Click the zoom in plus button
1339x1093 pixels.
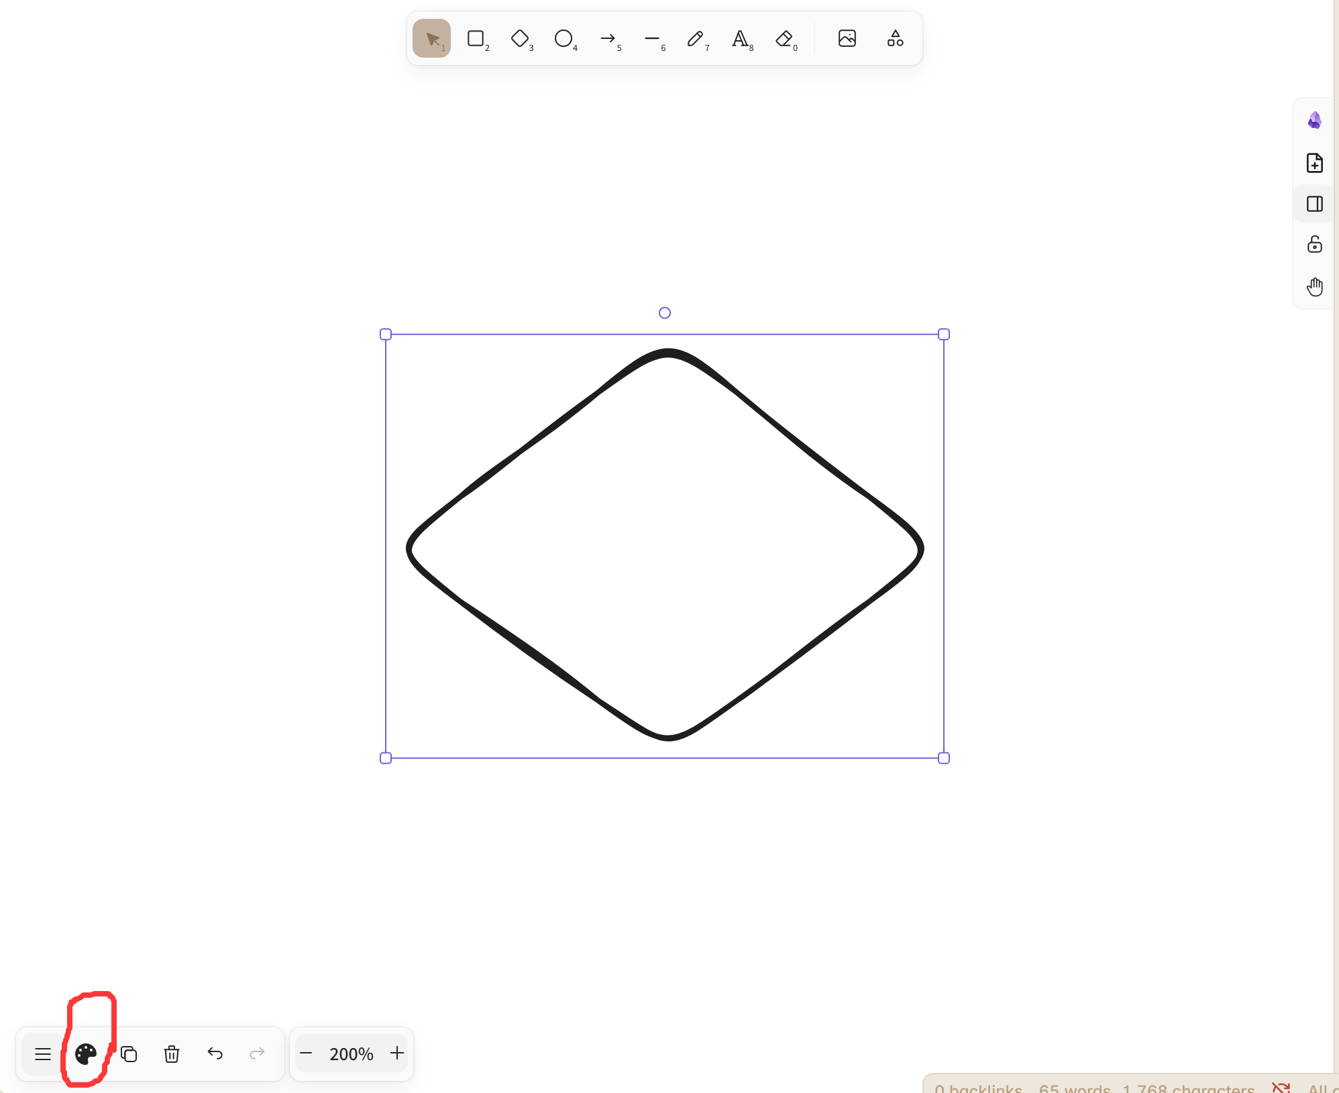tap(397, 1053)
